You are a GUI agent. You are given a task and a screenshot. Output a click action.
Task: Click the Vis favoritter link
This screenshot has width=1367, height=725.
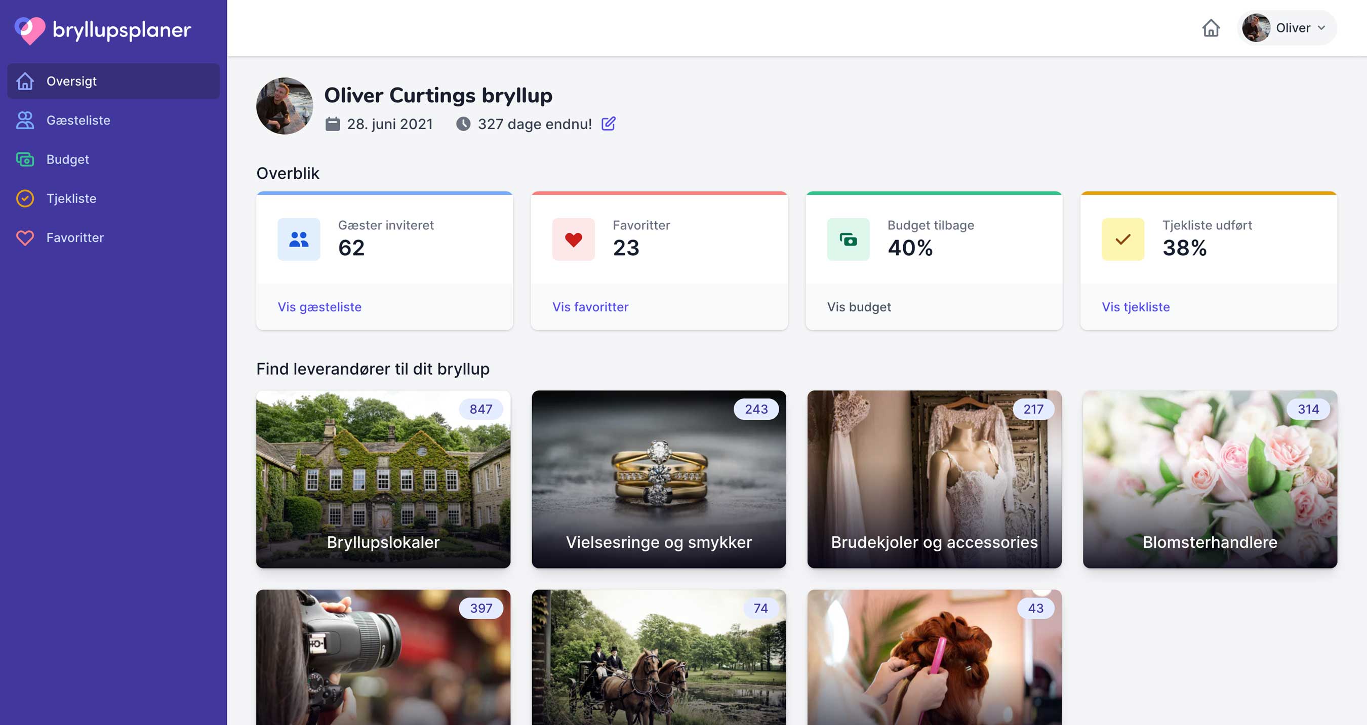pyautogui.click(x=590, y=307)
